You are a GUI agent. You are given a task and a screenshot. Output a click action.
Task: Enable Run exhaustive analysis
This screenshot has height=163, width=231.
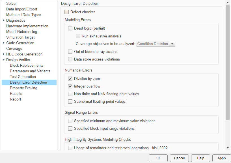pyautogui.click(x=78, y=36)
